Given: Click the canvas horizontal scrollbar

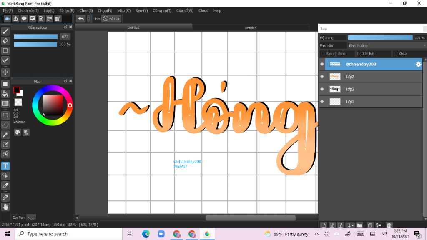Looking at the screenshot, I should point(251,217).
